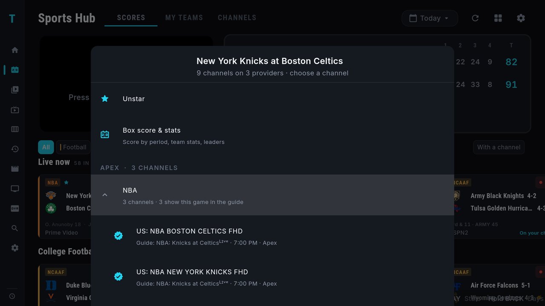The image size is (545, 306).
Task: Switch to the grid layout icon
Action: point(498,18)
